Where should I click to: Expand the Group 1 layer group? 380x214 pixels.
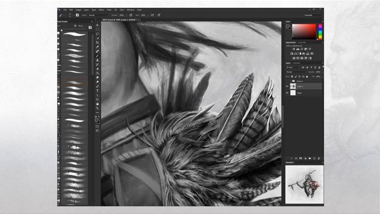[x=291, y=81]
